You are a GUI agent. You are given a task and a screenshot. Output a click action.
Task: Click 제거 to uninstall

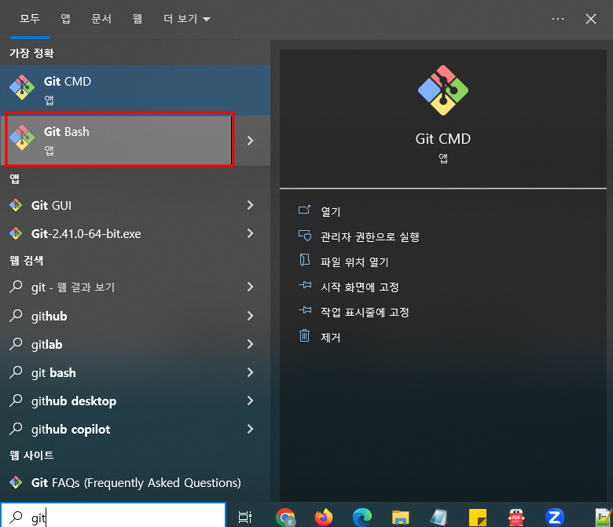pyautogui.click(x=330, y=337)
